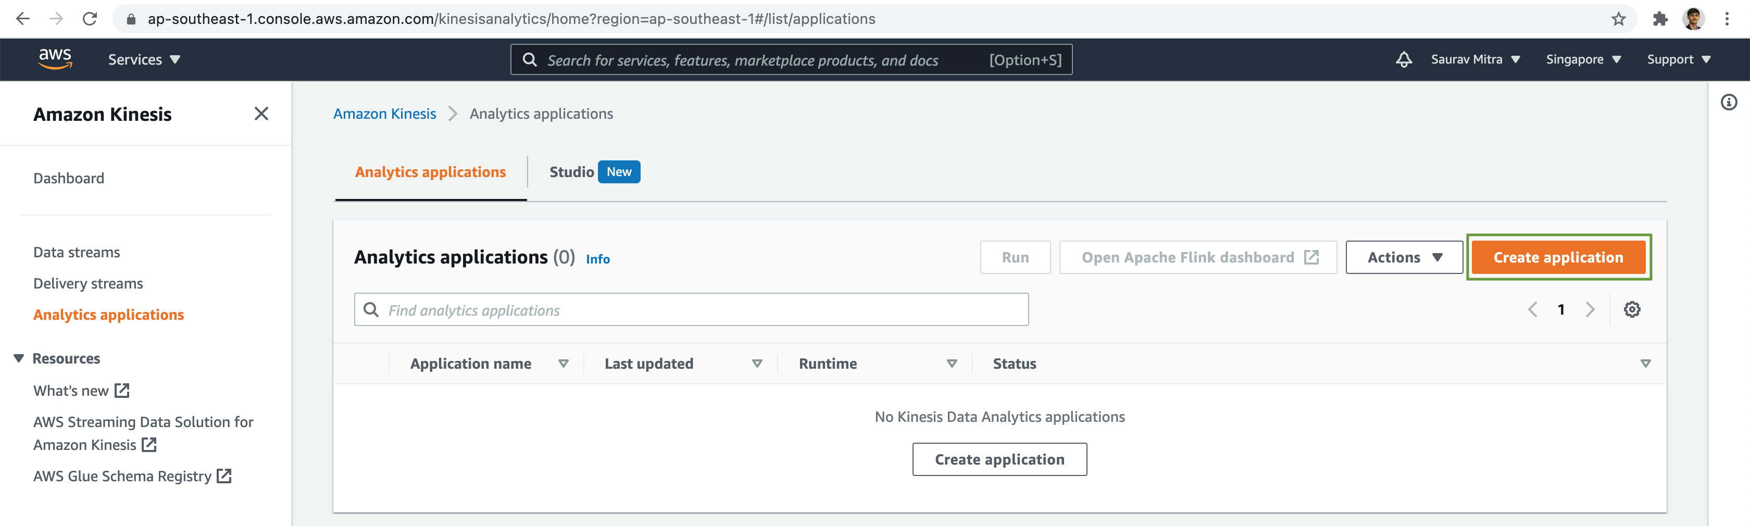Viewport: 1750px width, 526px height.
Task: Open the What's new link
Action: point(81,392)
